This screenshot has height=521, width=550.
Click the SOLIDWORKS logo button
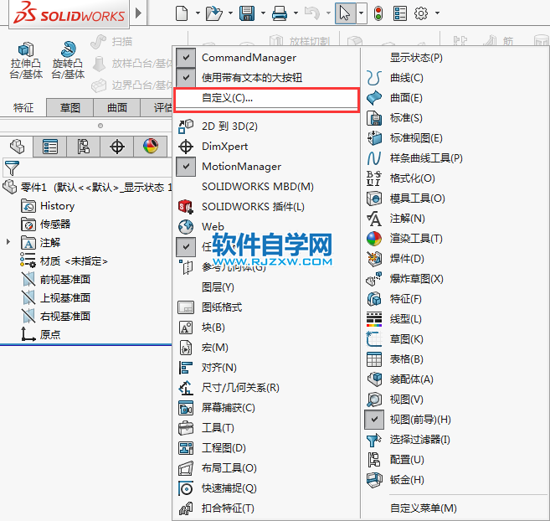[x=69, y=13]
